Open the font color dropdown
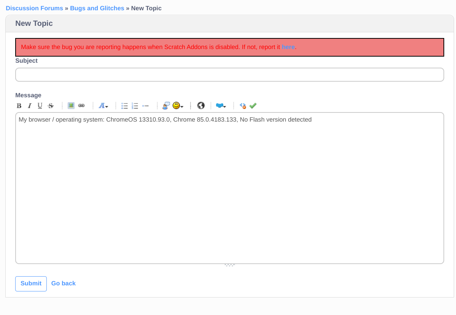The image size is (456, 315). [103, 106]
